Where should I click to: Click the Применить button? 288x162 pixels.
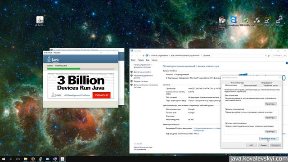click(x=275, y=145)
